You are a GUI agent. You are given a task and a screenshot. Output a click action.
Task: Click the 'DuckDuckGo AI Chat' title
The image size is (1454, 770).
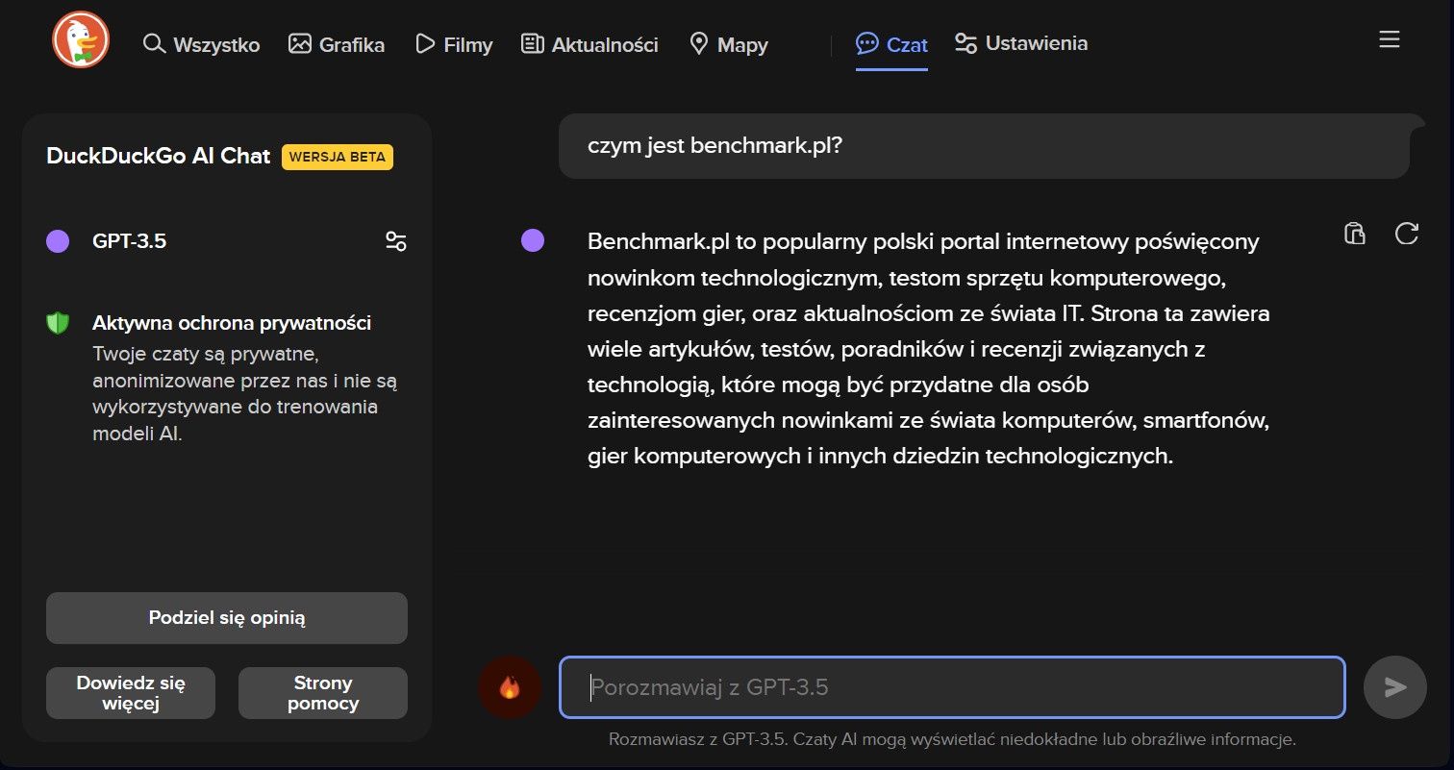159,157
